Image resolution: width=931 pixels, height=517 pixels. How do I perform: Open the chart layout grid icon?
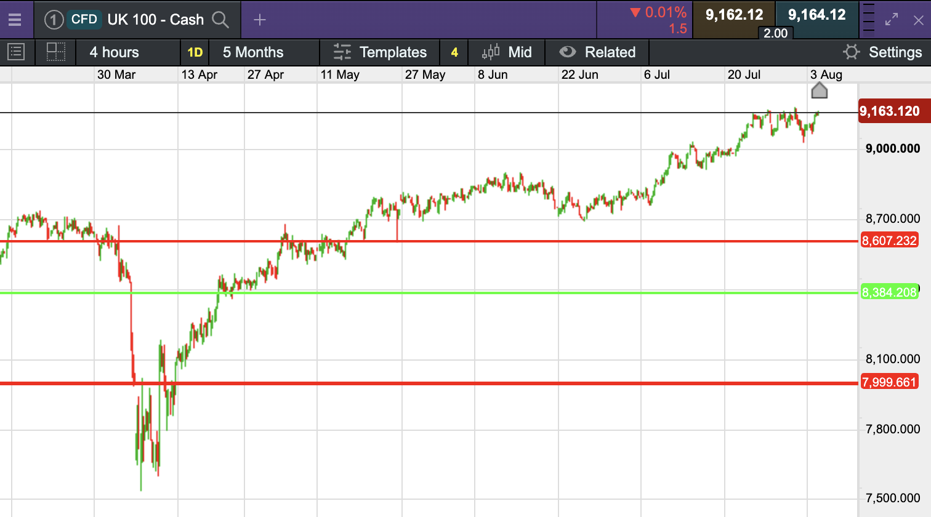[56, 52]
